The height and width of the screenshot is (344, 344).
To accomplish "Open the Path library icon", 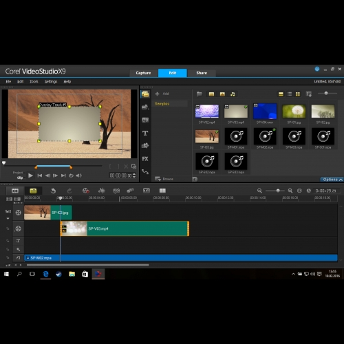I will [x=145, y=171].
